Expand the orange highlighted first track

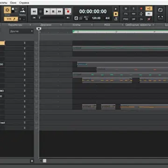(24, 43)
